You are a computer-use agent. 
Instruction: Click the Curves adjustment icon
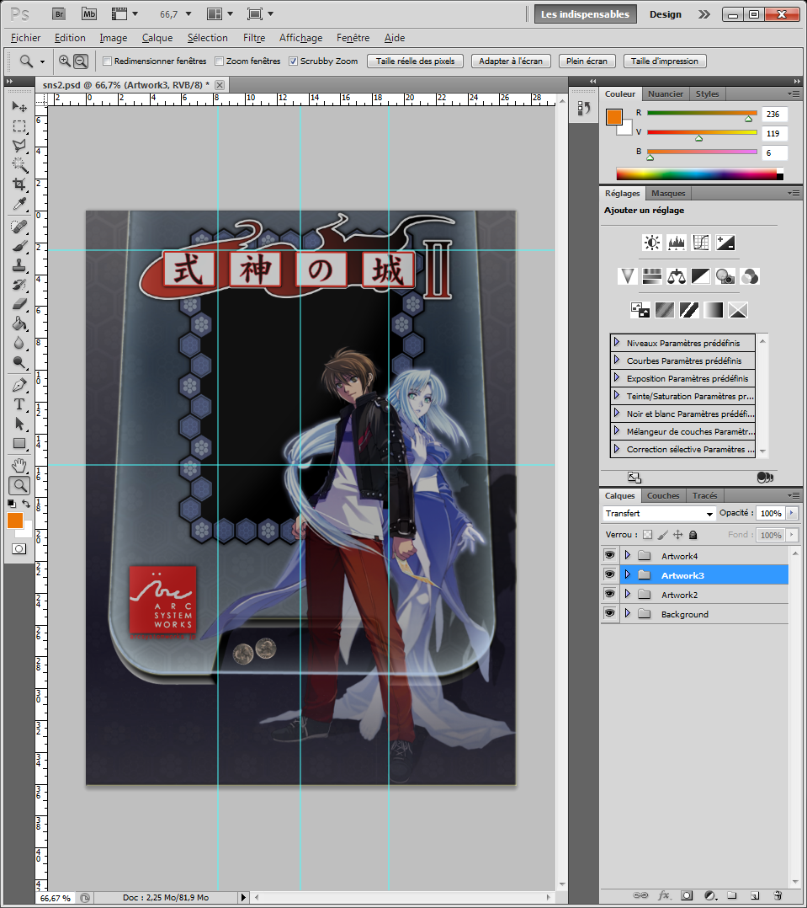(700, 243)
